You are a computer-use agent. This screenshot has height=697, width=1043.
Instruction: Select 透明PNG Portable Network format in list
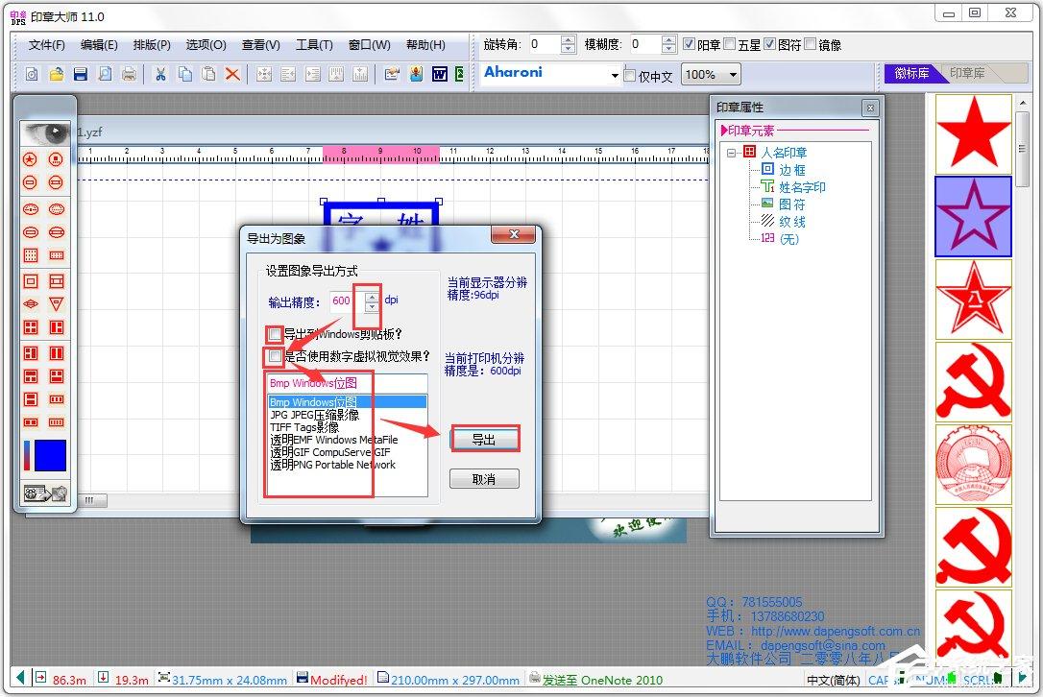[332, 465]
